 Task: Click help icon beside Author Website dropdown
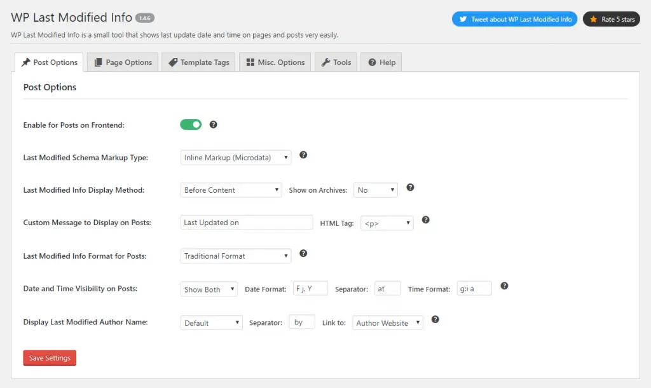435,319
